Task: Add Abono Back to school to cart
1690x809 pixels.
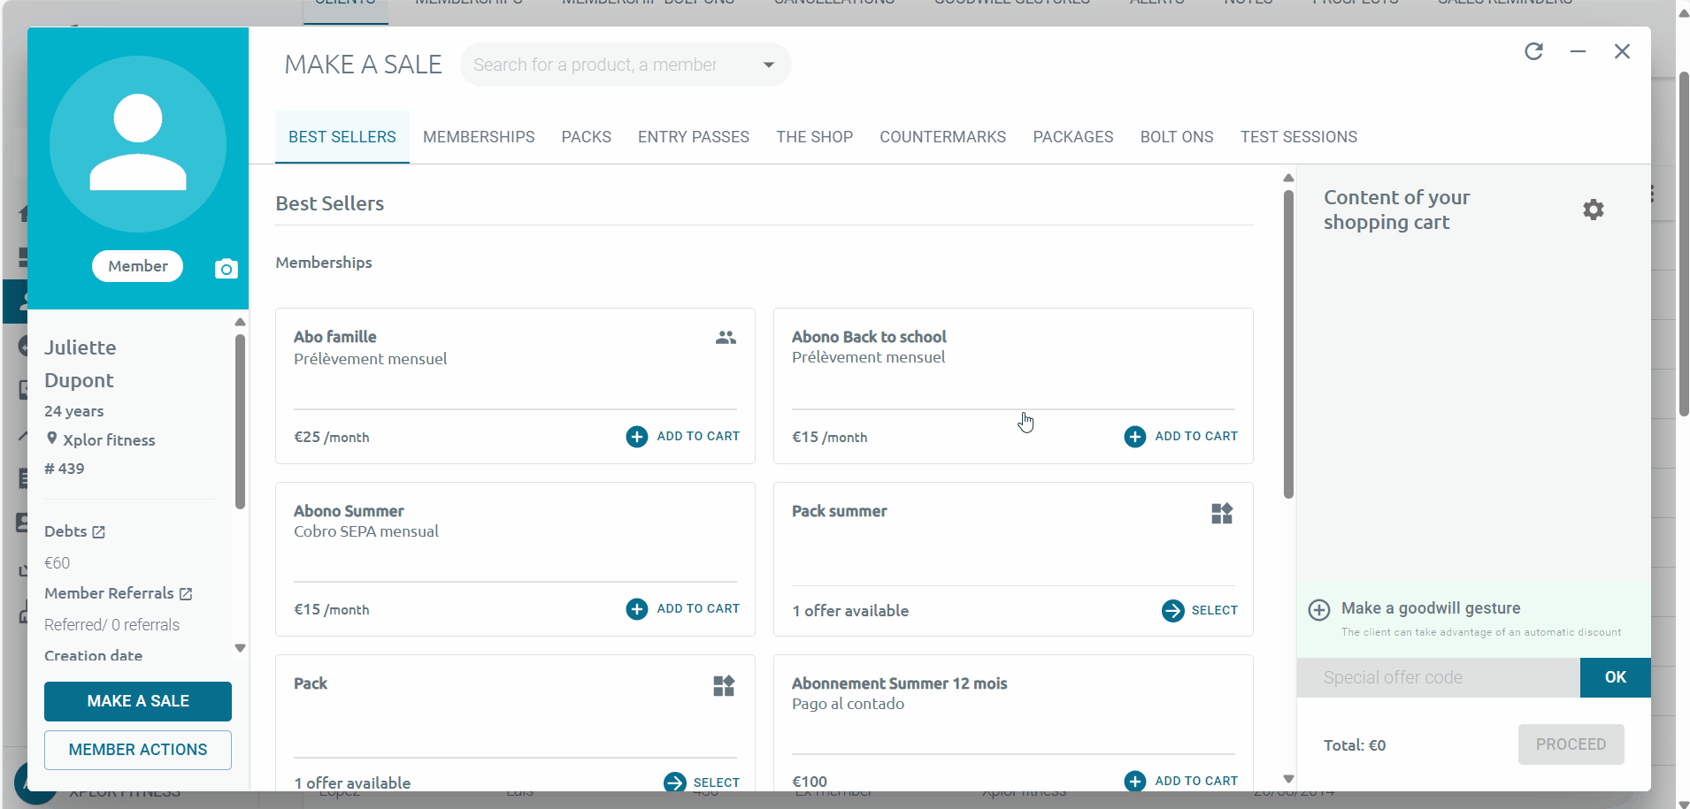Action: [1180, 436]
